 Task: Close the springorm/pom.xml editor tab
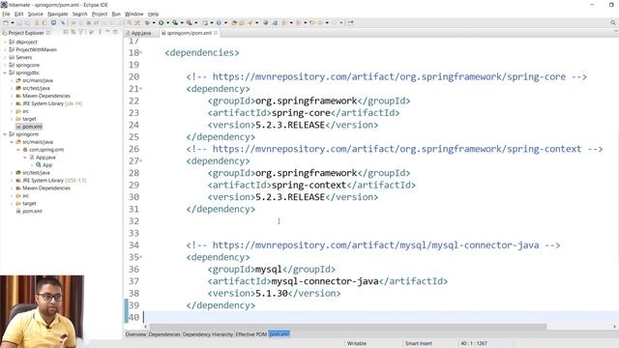point(216,33)
